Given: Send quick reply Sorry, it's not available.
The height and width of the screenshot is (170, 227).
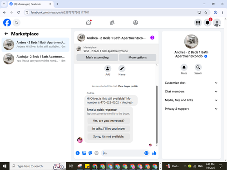Looking at the screenshot, I should click(x=109, y=136).
